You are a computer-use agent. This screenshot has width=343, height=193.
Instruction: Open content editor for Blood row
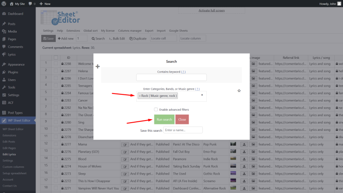(125, 159)
